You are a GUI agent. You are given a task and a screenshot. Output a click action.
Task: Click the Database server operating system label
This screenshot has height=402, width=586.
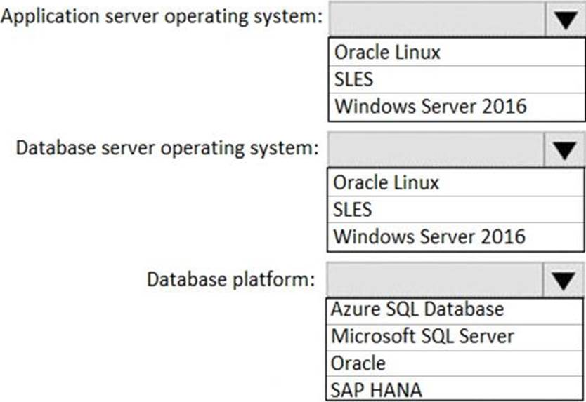[167, 149]
